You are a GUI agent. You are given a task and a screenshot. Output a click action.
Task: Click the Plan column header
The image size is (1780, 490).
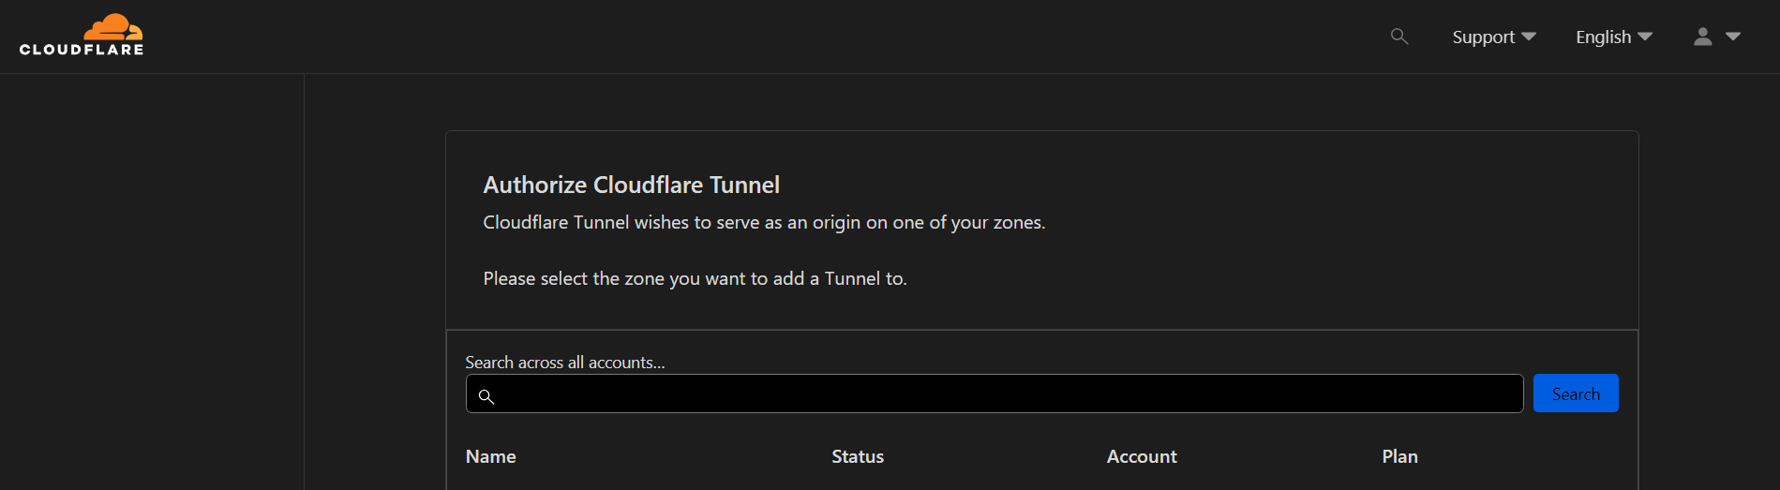pyautogui.click(x=1399, y=456)
